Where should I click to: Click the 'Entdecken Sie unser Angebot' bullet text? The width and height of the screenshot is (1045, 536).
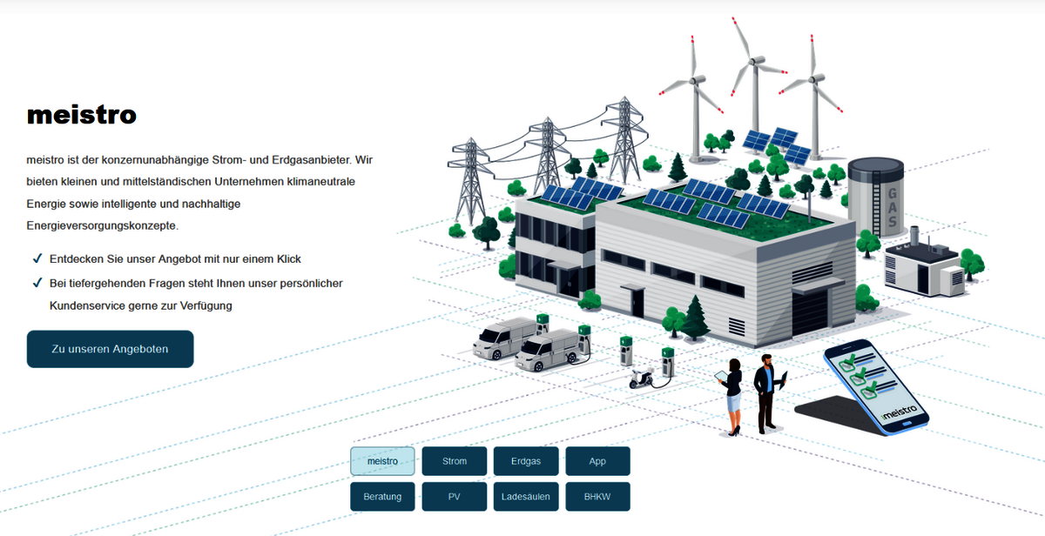175,259
